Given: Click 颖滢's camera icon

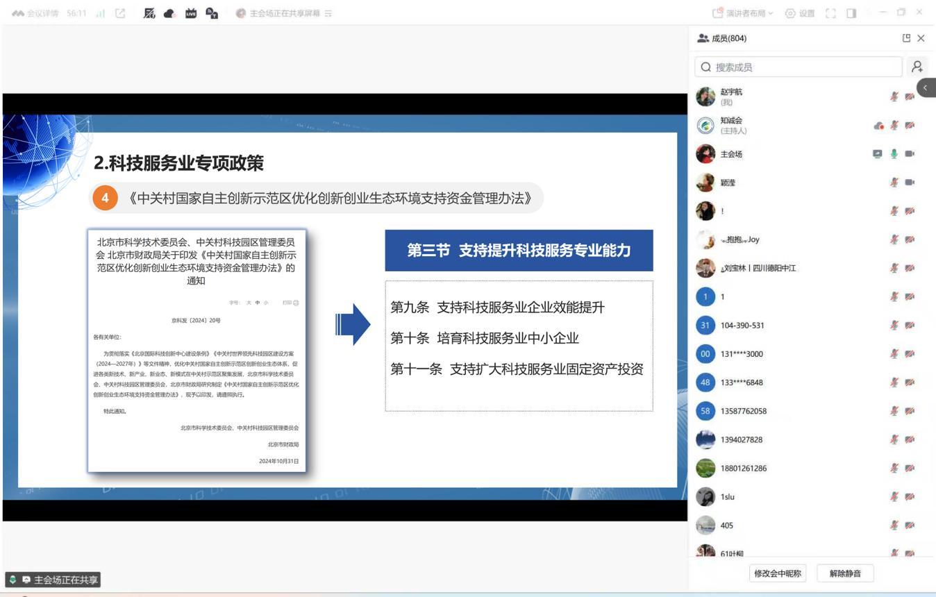Looking at the screenshot, I should pos(910,183).
